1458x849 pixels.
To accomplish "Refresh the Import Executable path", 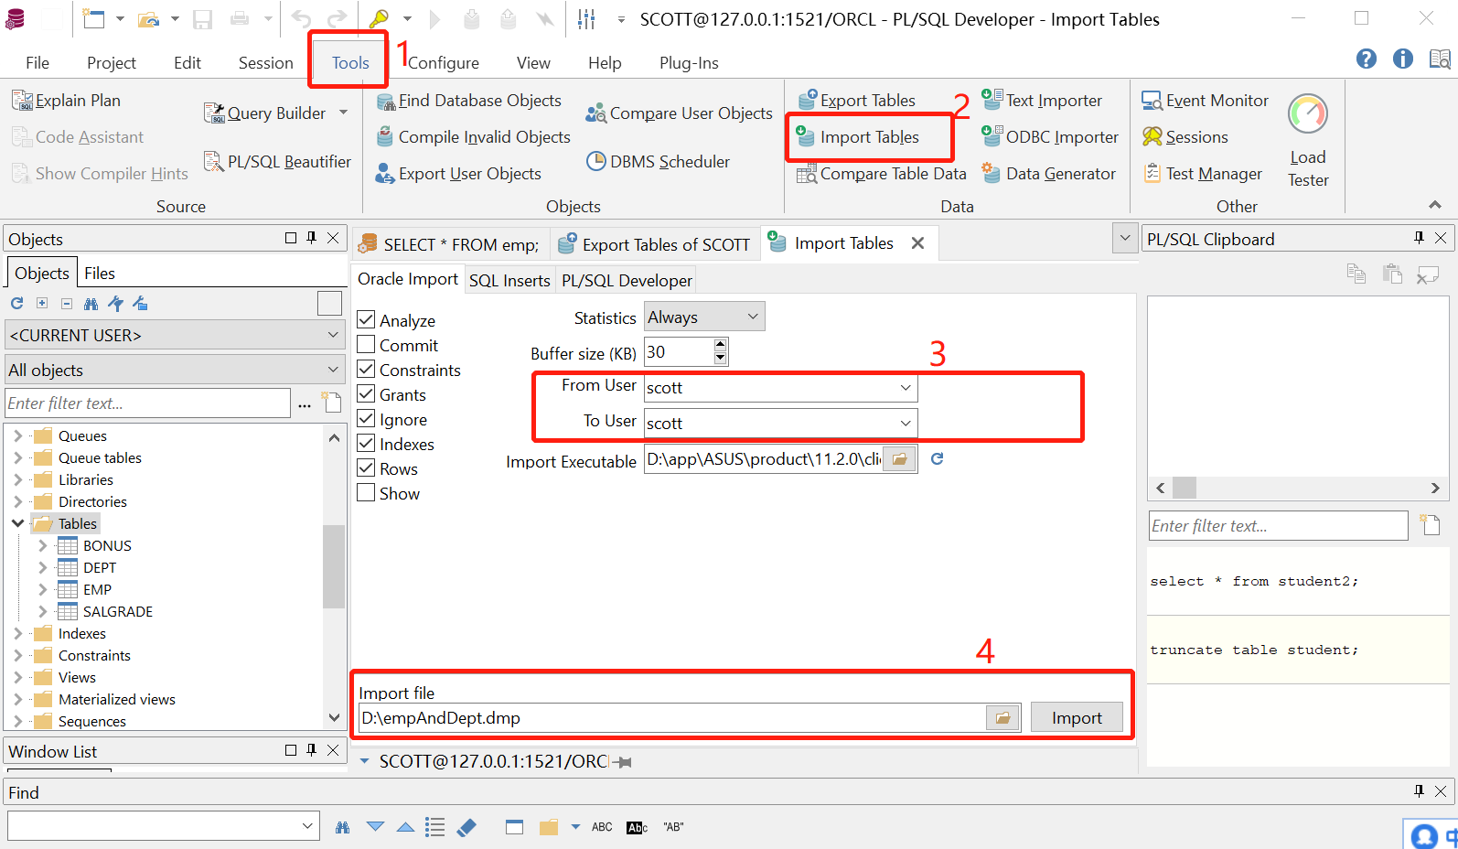I will click(x=937, y=459).
